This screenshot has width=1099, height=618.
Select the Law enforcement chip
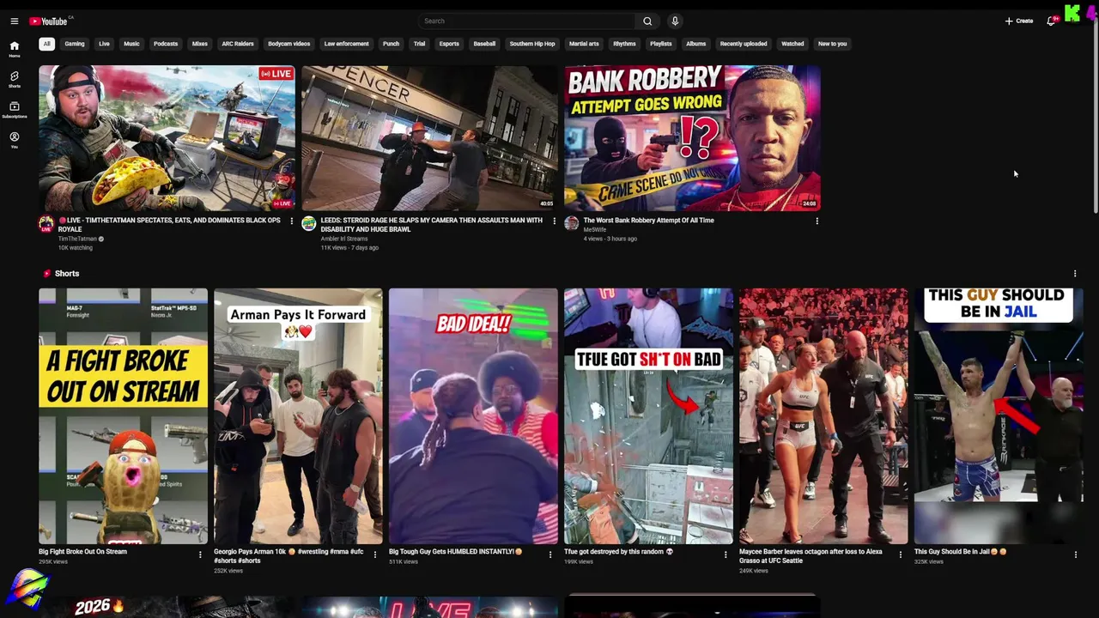tap(346, 44)
